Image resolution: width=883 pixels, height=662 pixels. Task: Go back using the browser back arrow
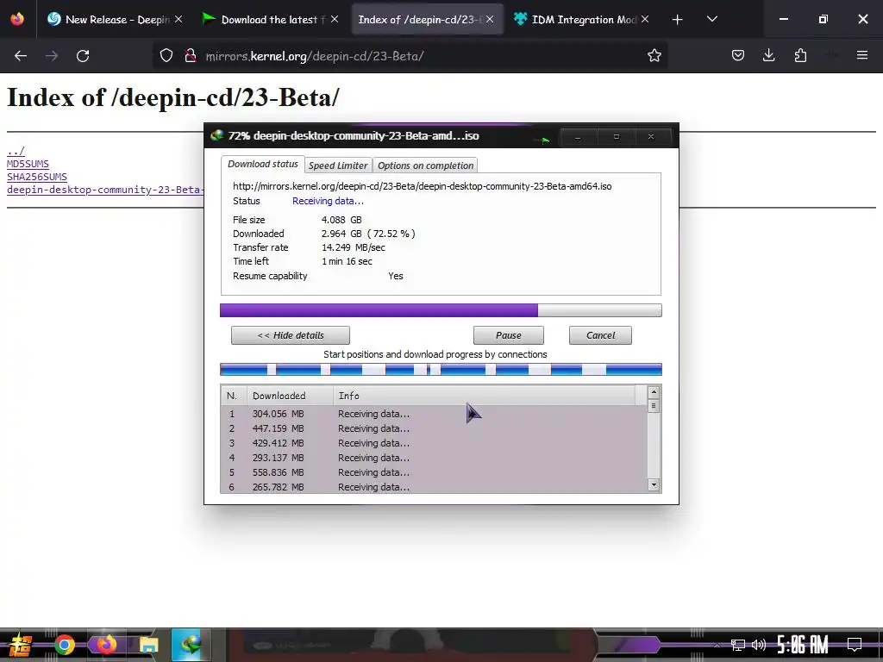[x=21, y=56]
